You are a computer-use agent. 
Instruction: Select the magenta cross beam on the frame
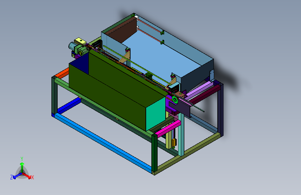click(x=168, y=128)
